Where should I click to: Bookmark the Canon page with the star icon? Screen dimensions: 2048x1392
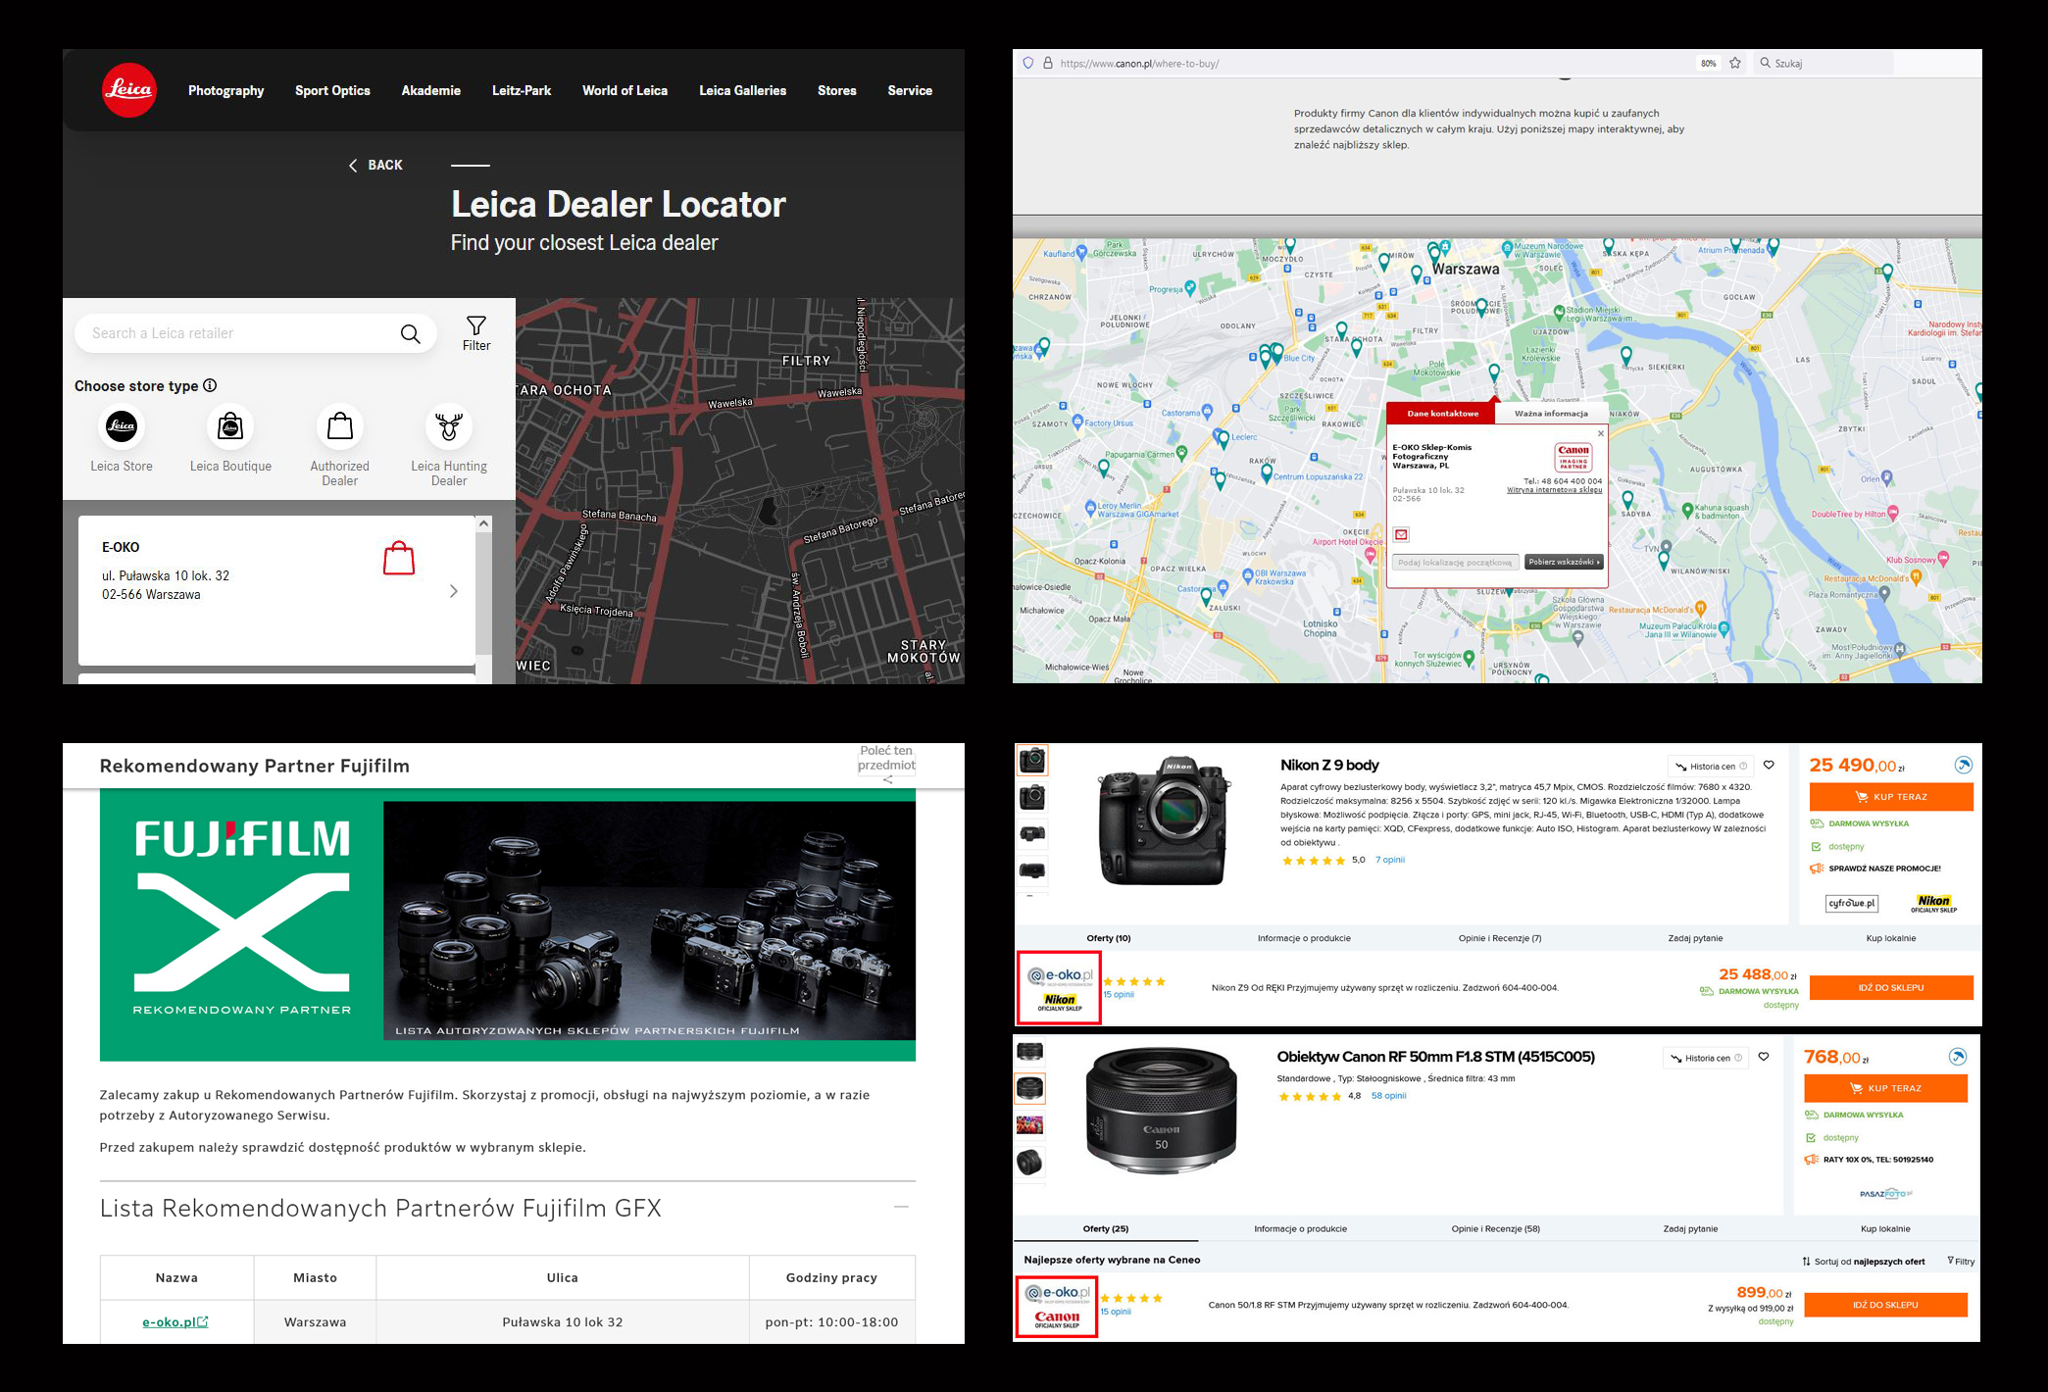1735,64
